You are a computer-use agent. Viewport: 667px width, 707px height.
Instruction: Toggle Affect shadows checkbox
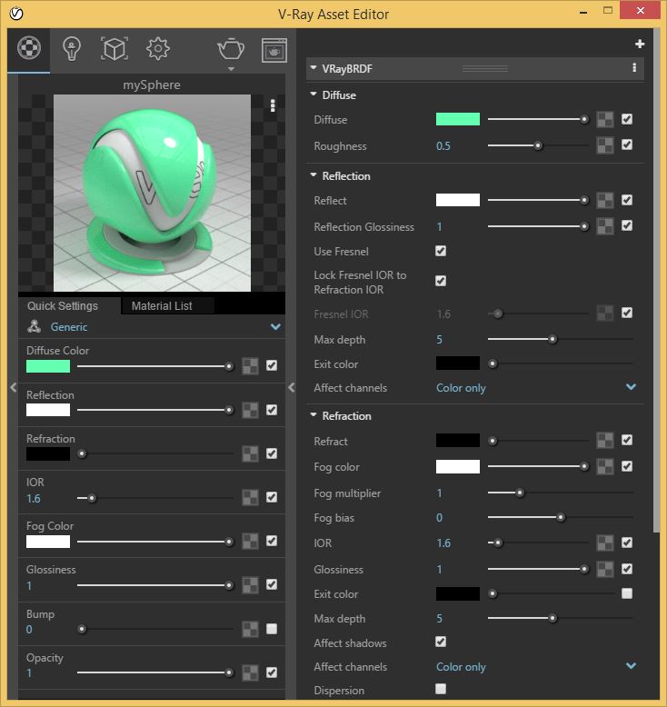click(441, 642)
